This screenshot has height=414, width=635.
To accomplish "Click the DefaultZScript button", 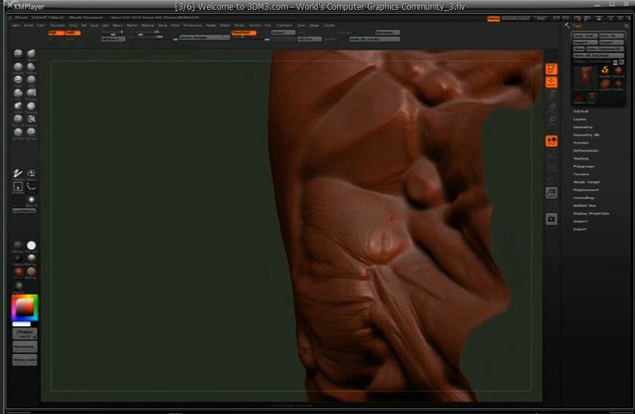I will tap(516, 19).
